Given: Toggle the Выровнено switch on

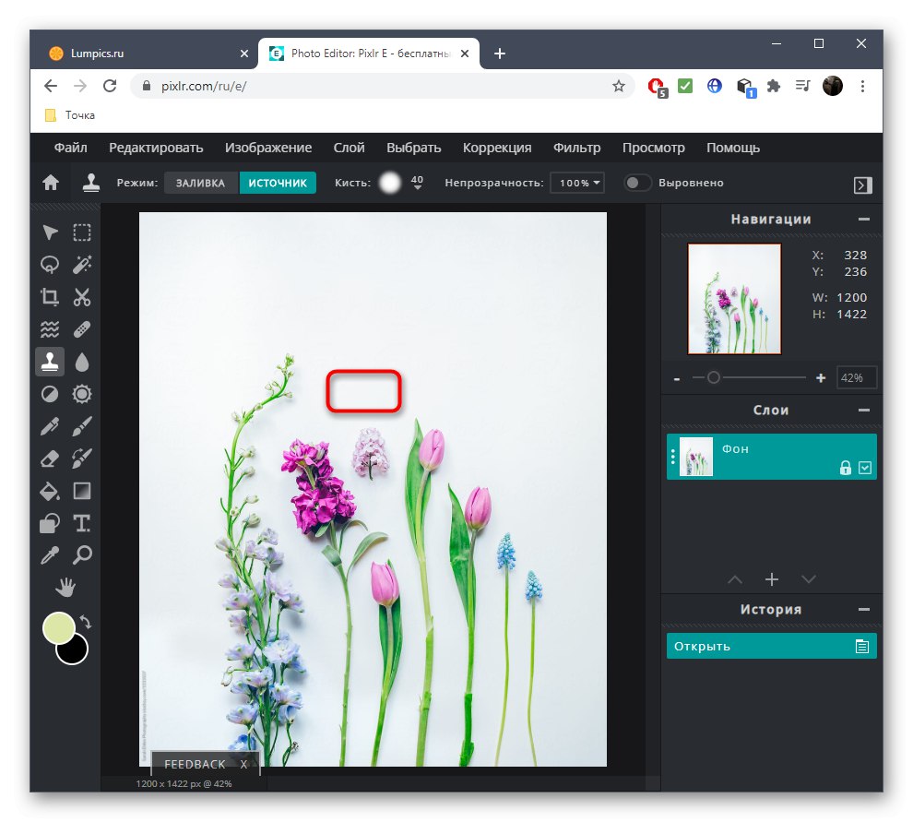Looking at the screenshot, I should (x=636, y=183).
